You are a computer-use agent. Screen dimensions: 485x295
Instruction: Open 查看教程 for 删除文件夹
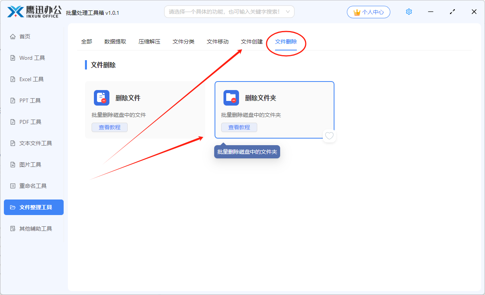[239, 127]
